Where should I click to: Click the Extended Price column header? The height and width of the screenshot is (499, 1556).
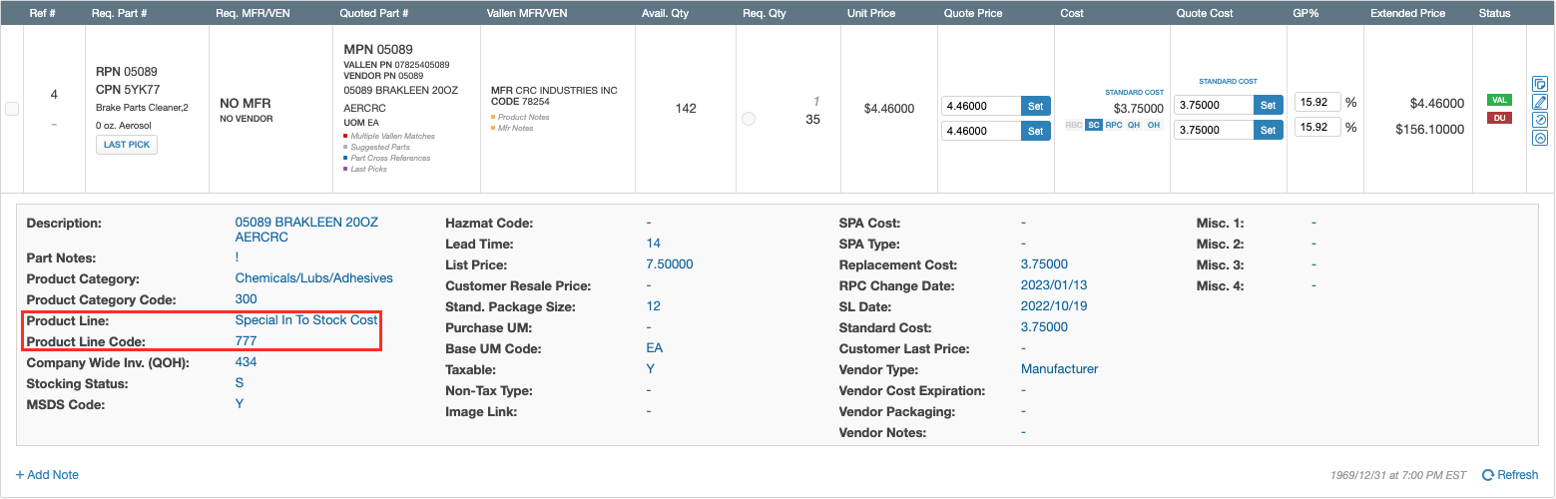(1407, 13)
